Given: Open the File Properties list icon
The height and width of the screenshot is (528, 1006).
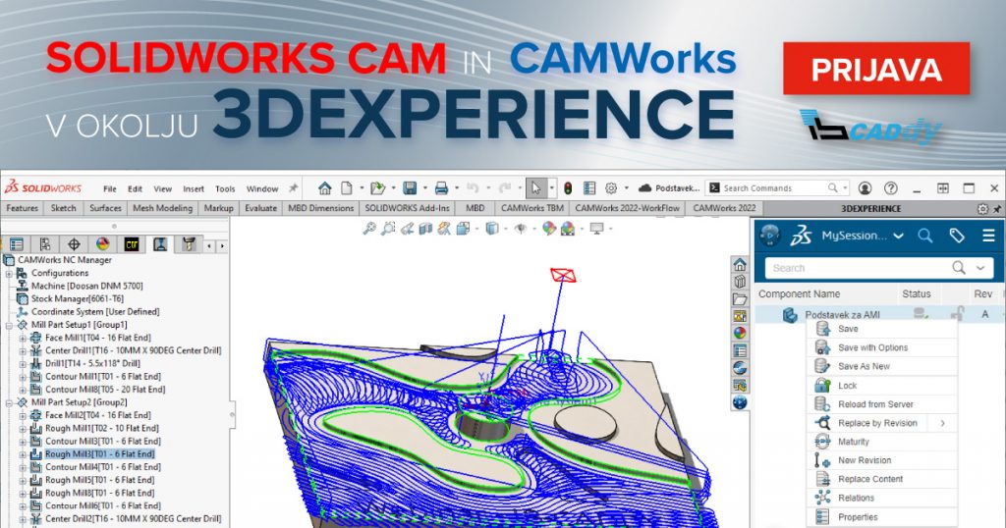Looking at the screenshot, I should [589, 188].
